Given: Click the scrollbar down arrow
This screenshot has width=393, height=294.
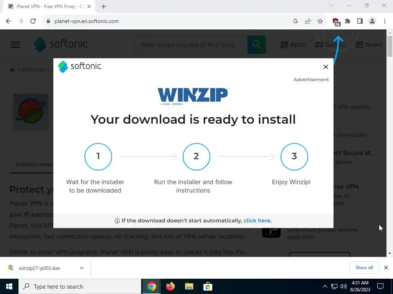Looking at the screenshot, I should (390, 253).
